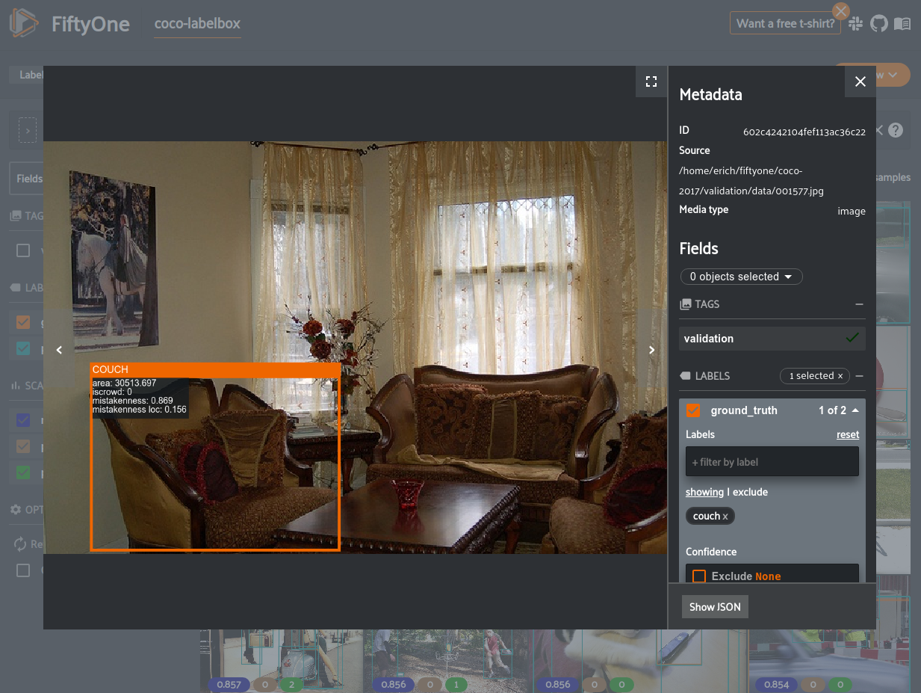Clear the 1 selected labels filter
The width and height of the screenshot is (921, 693).
[840, 376]
